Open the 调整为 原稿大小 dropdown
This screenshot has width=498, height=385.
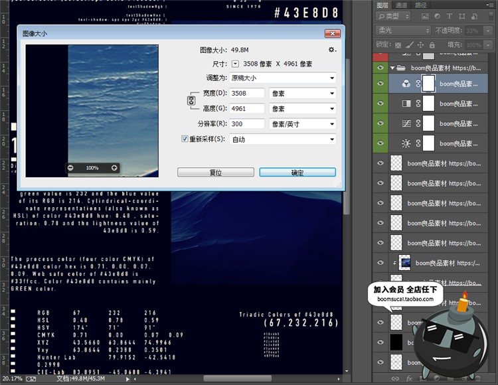pyautogui.click(x=283, y=78)
